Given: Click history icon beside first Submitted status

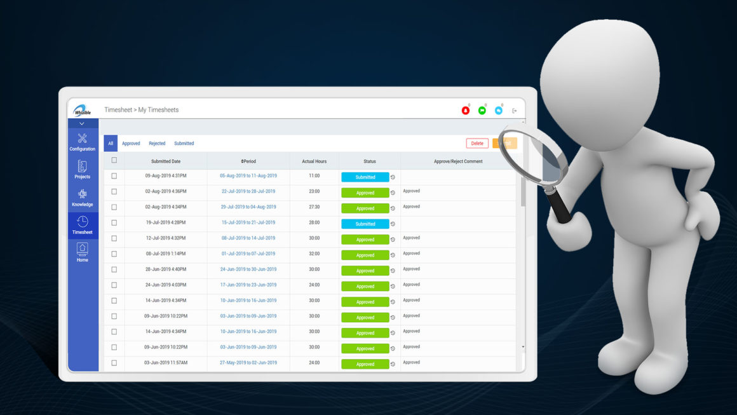Looking at the screenshot, I should 393,177.
